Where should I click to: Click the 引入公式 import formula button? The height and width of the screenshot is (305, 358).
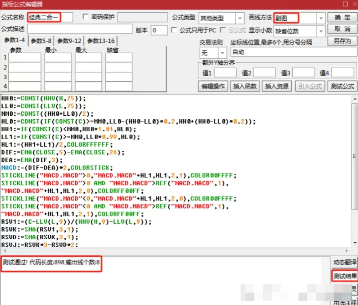coord(310,86)
